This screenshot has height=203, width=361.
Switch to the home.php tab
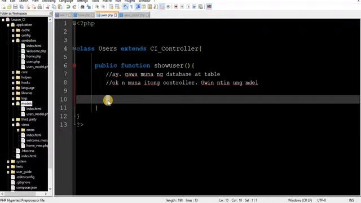pyautogui.click(x=84, y=15)
